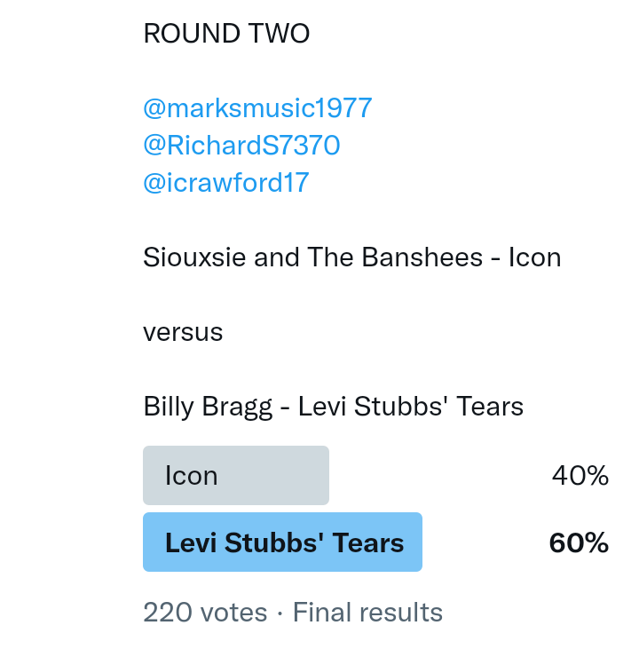Select the Icon label inside grey bar
639x649 pixels.
[x=191, y=477]
